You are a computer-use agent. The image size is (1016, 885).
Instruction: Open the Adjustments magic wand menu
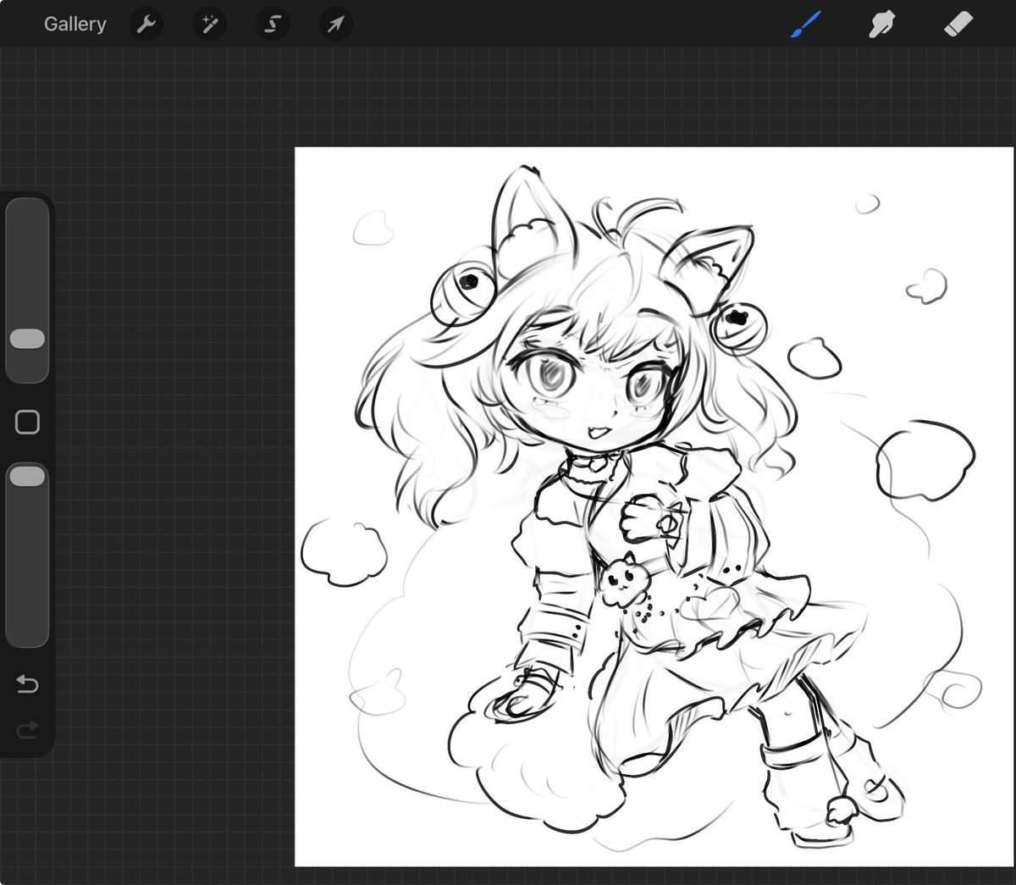(209, 25)
